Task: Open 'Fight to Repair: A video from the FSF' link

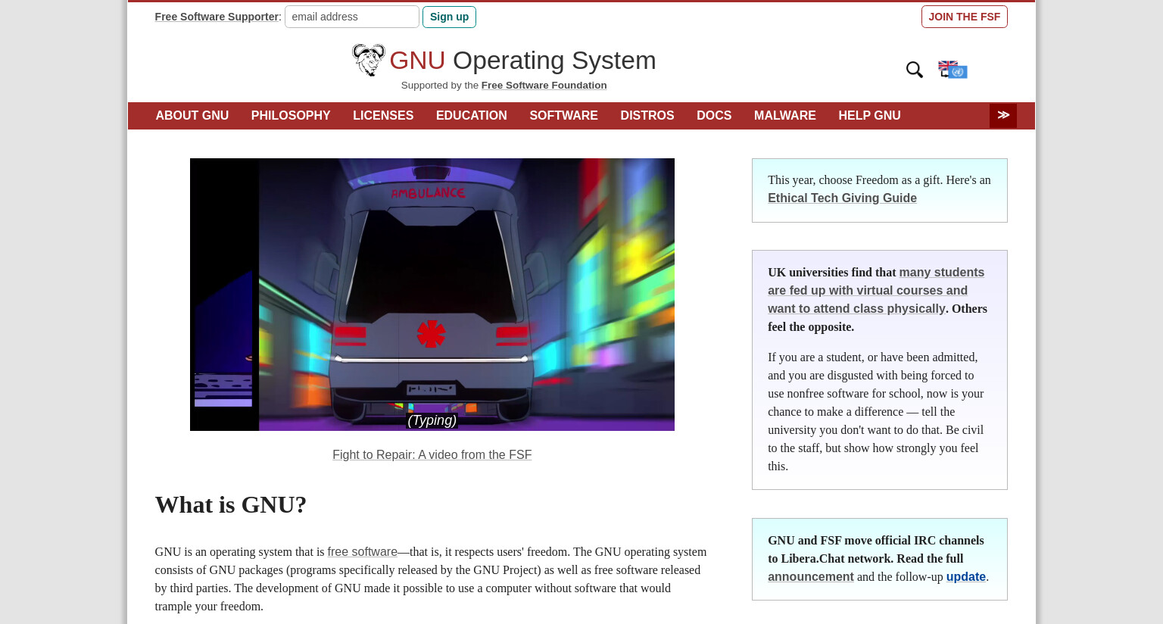Action: click(432, 455)
